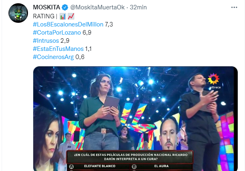Open the MOSKITA profile avatar

(18, 13)
